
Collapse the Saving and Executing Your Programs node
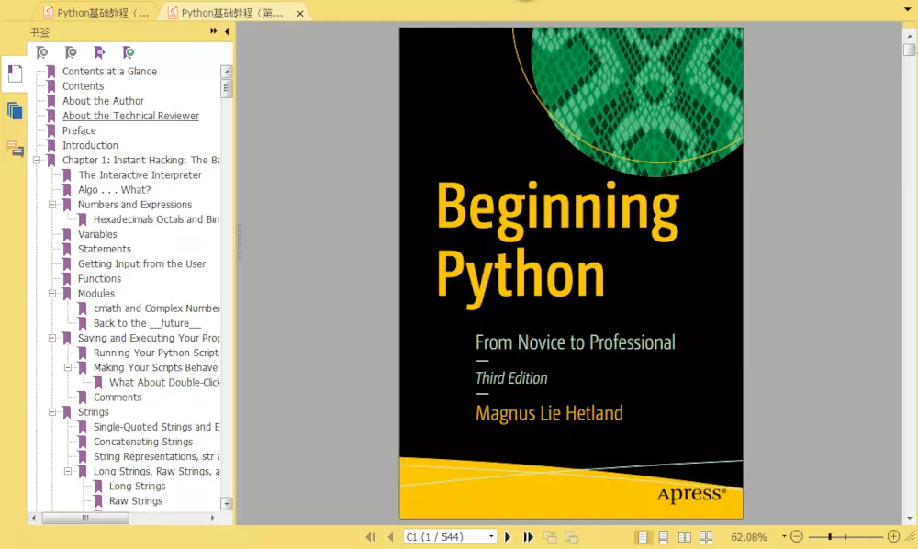52,338
